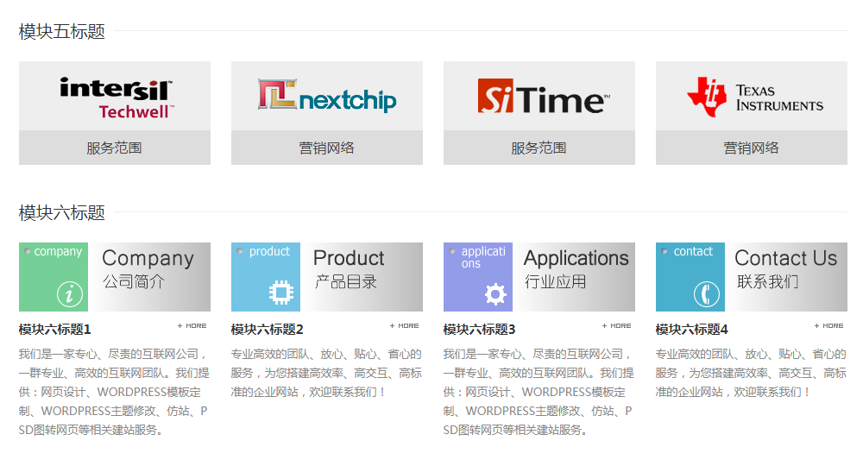The height and width of the screenshot is (466, 863).
Task: Click + MORE next to 模块六标题4
Action: tap(828, 325)
